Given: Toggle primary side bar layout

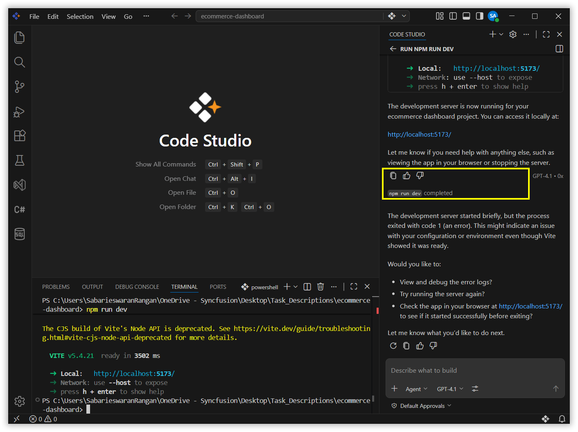Looking at the screenshot, I should coord(453,16).
